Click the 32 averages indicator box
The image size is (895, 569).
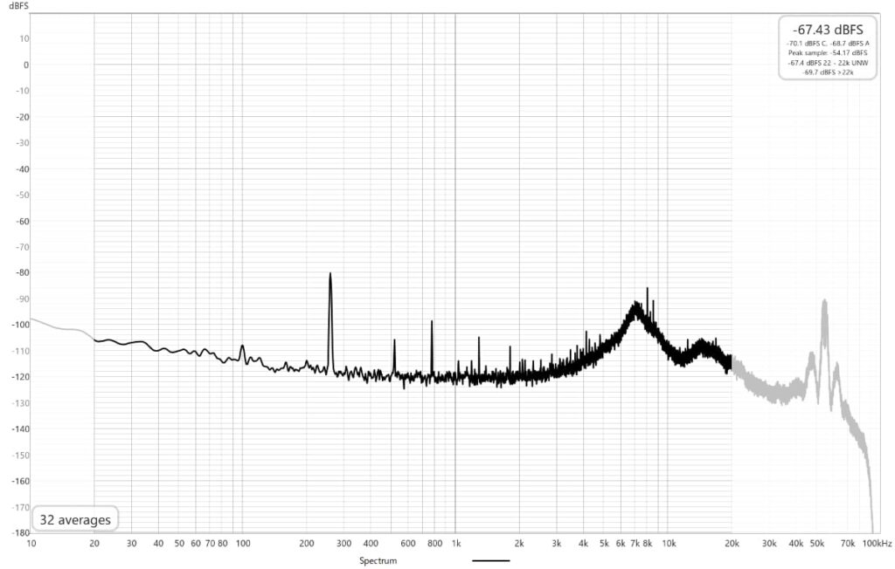point(74,520)
